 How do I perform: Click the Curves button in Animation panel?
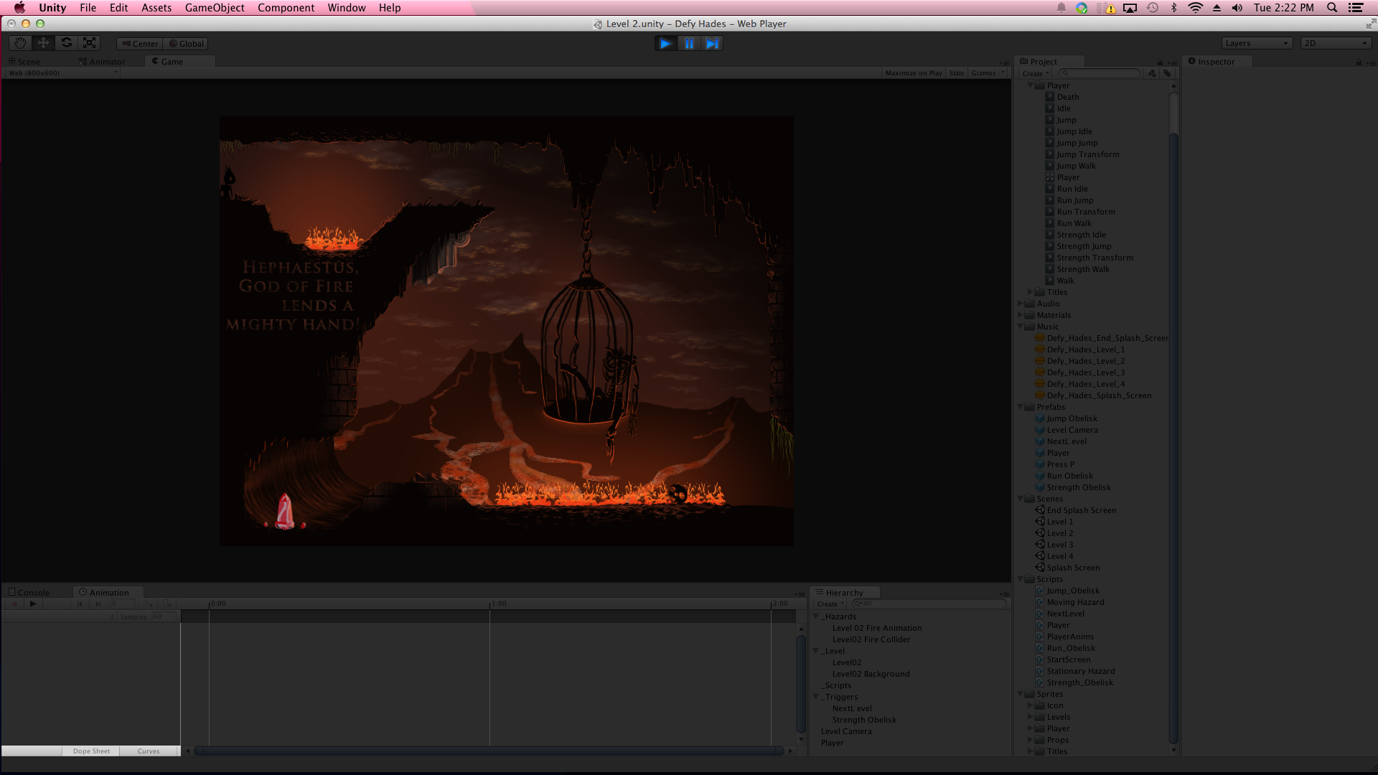149,751
